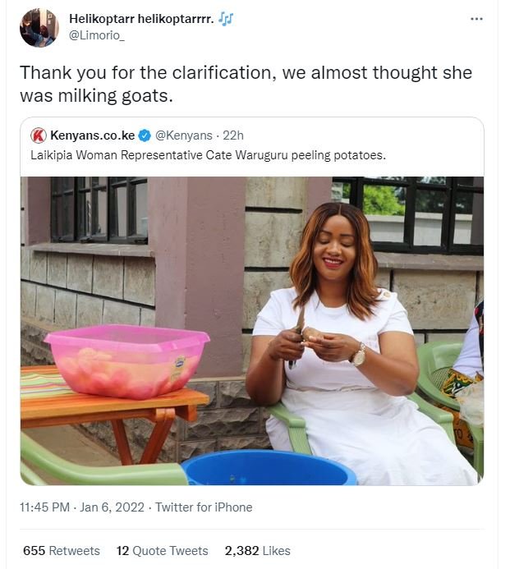Click the Twitter for iPhone source link

click(x=206, y=507)
